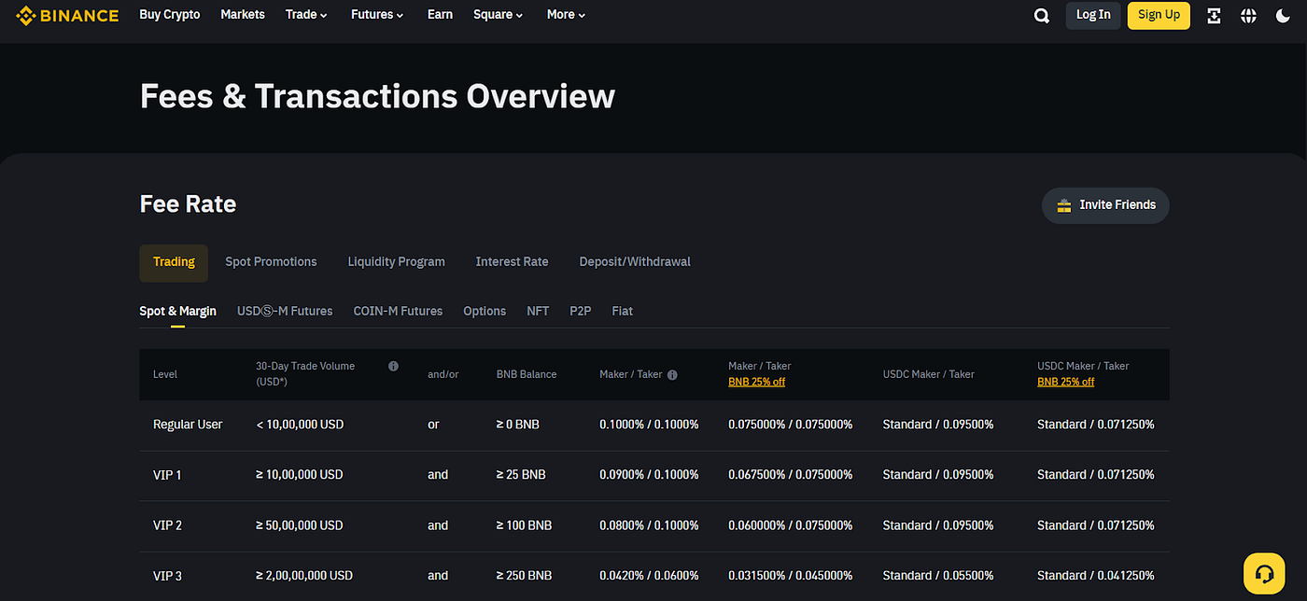Open the customer support chat icon
The image size is (1307, 601).
(1264, 573)
